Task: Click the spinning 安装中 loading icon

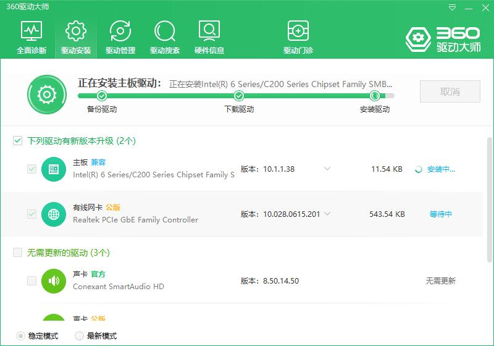Action: [419, 169]
